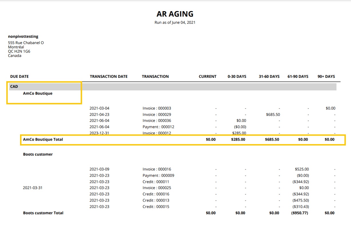Click the Payment : 000009 entry

(x=158, y=175)
